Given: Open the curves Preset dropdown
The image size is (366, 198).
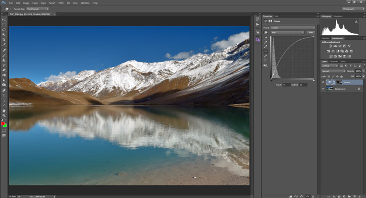Looking at the screenshot, I should pyautogui.click(x=293, y=27).
